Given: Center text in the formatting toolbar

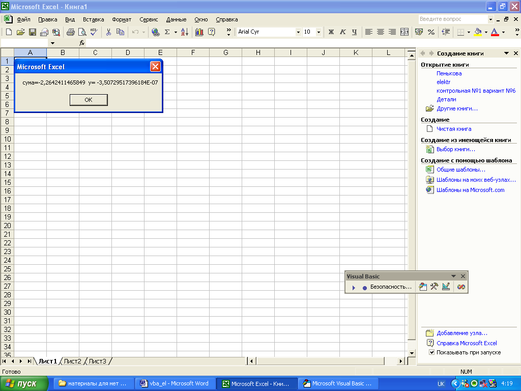Looking at the screenshot, I should (x=381, y=32).
